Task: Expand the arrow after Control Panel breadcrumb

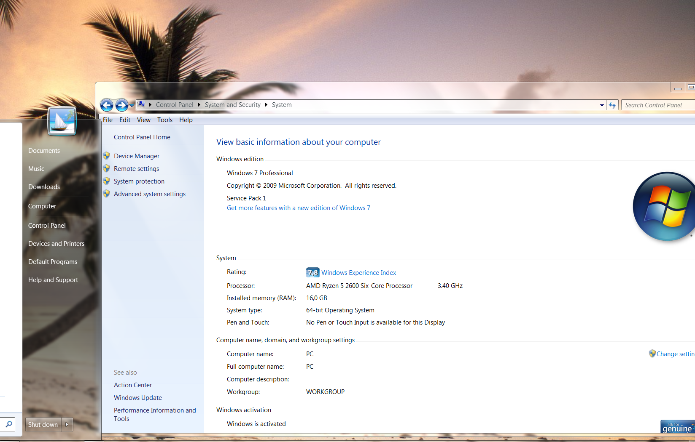Action: point(199,105)
